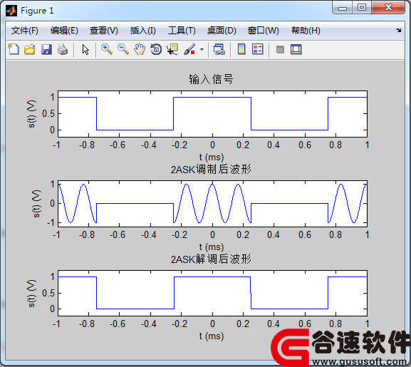Click the s(t) (V) label of the 2ASK调制后波形 plot
This screenshot has width=411, height=367.
click(36, 204)
